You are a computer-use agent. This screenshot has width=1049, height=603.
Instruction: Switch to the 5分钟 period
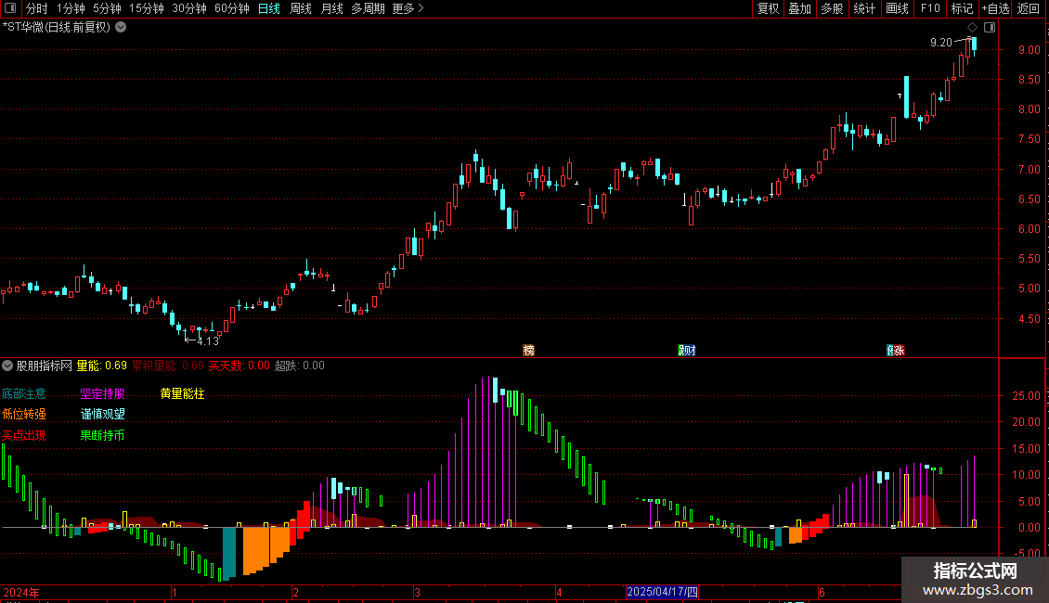(107, 8)
